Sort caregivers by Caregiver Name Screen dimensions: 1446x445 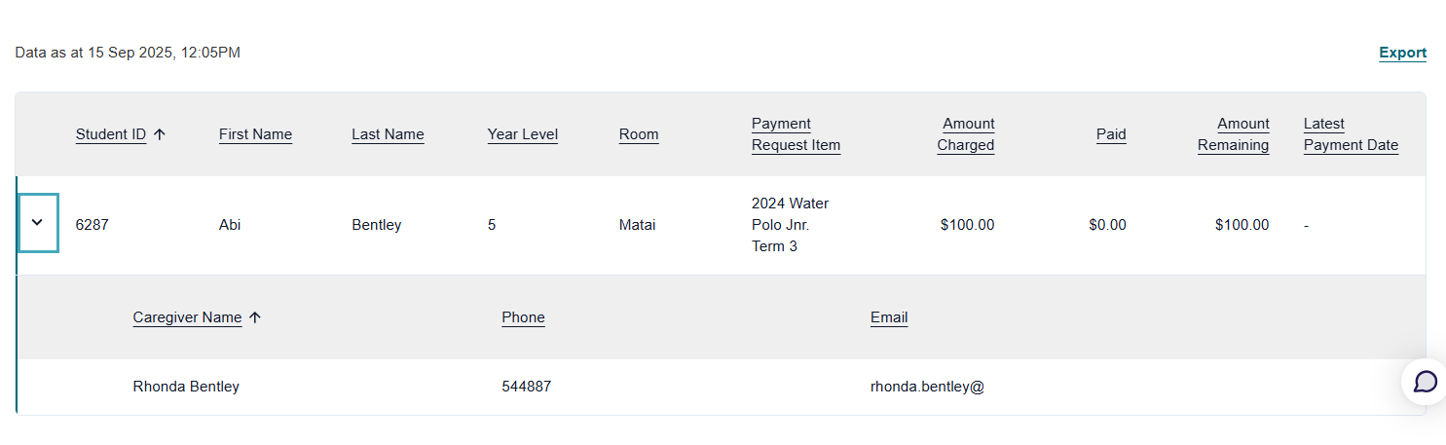pyautogui.click(x=187, y=317)
